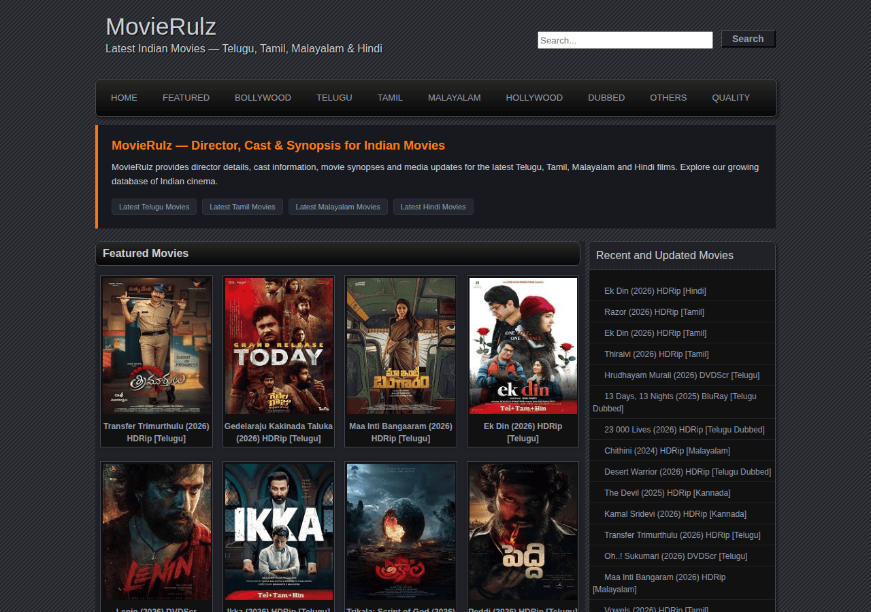The height and width of the screenshot is (612, 871).
Task: Open Chithini (2024) HDRip [Malayalam] link
Action: coord(667,451)
